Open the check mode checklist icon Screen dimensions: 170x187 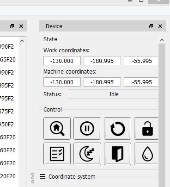pos(57,154)
